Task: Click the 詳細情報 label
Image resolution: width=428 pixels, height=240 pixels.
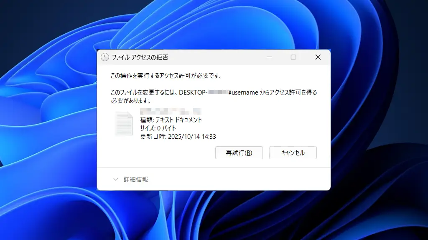Action: (136, 179)
